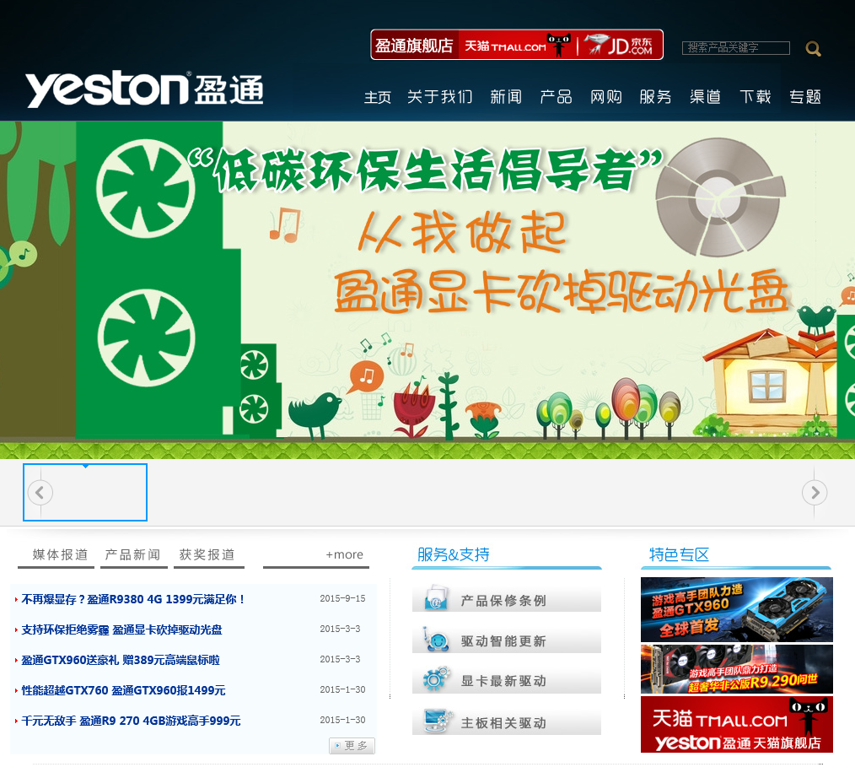Click the 产品保修条例 mail icon

pyautogui.click(x=436, y=598)
